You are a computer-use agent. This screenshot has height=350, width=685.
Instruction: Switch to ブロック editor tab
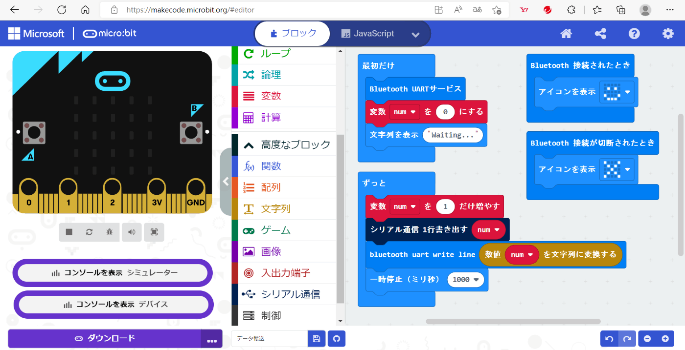pos(293,34)
